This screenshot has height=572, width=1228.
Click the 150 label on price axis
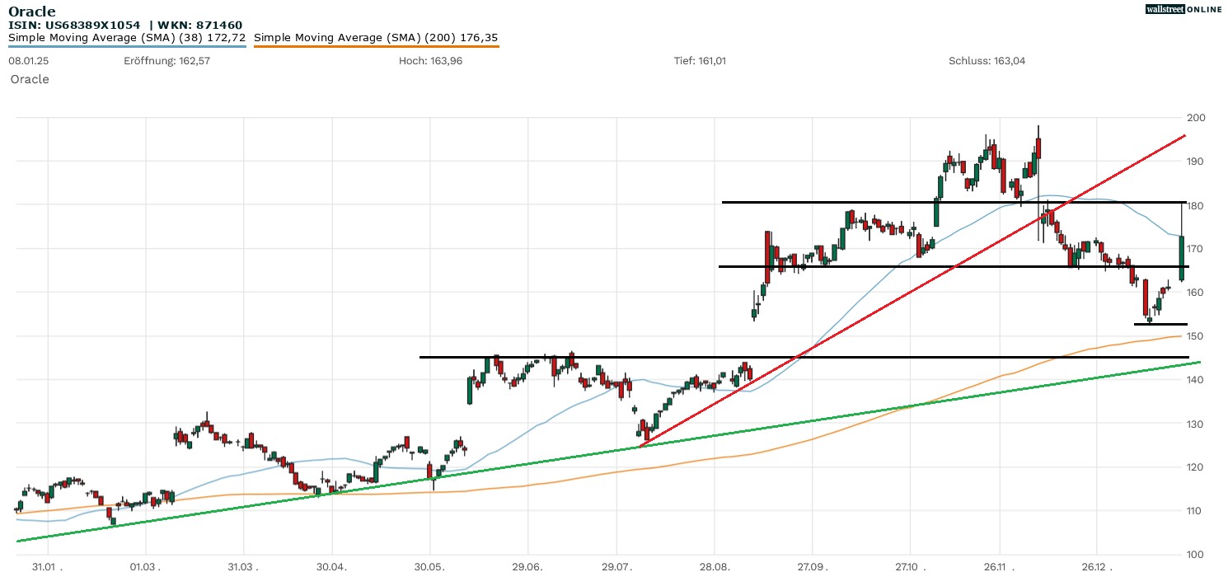(x=1196, y=336)
